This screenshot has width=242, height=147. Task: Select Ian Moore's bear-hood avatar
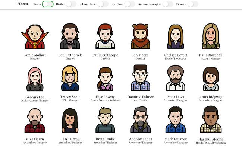point(141,36)
